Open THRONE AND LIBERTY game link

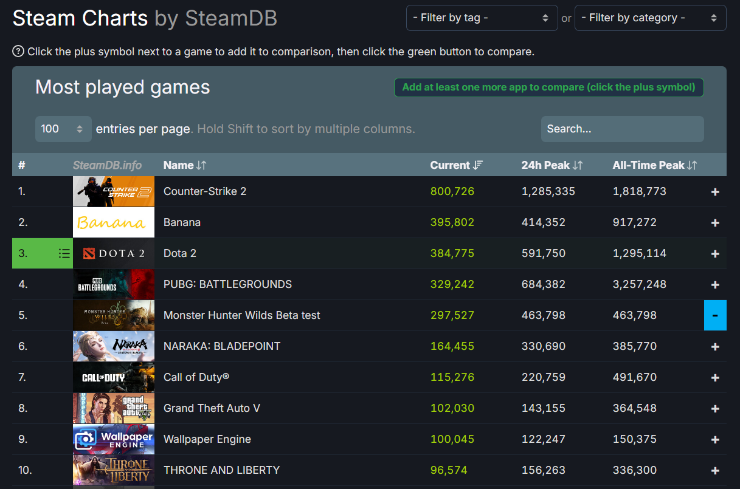click(x=221, y=470)
